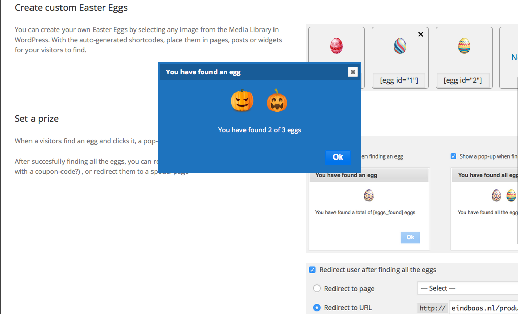The height and width of the screenshot is (314, 518).
Task: Click the [egg id="1"] shortcode field
Action: [x=400, y=80]
